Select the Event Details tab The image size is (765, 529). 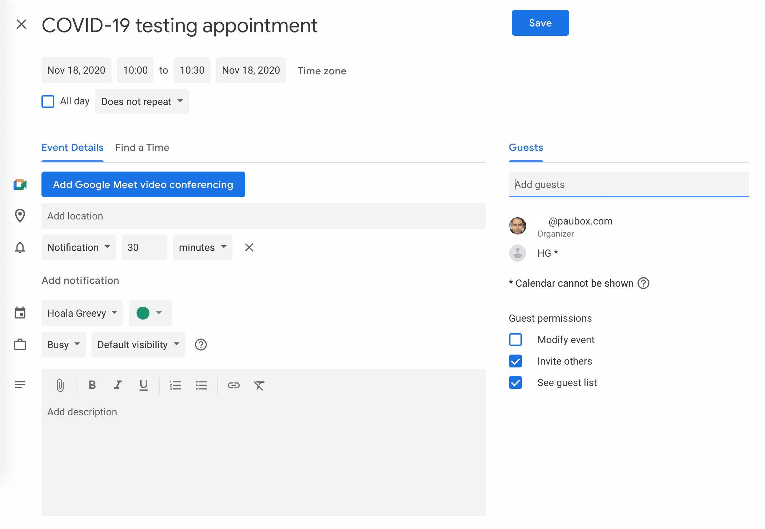(x=72, y=148)
